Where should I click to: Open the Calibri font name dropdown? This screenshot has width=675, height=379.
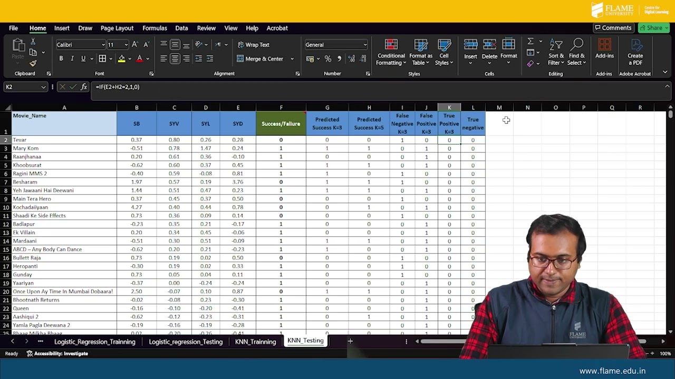[103, 45]
